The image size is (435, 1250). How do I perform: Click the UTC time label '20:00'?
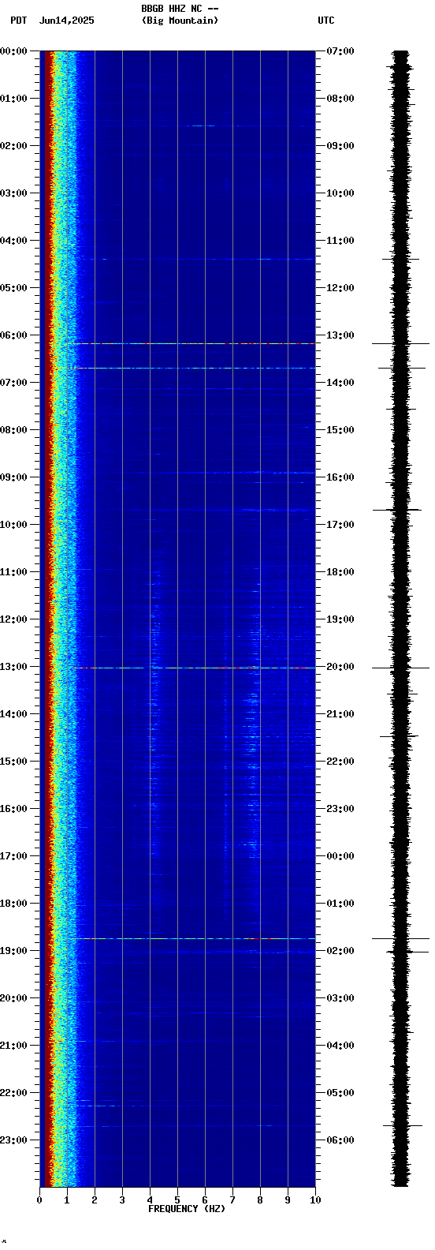tap(340, 667)
